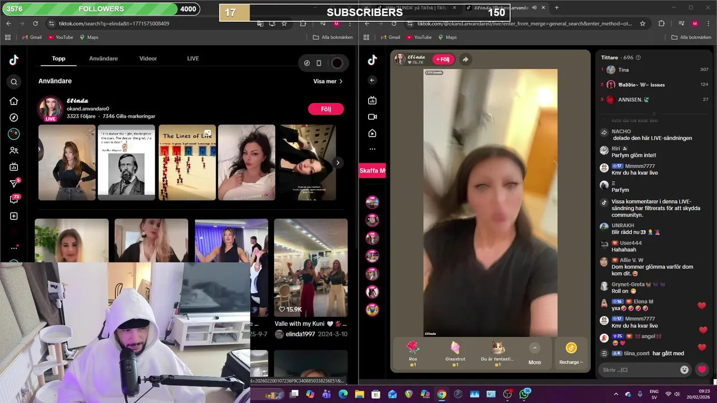Click the phone app icon in floating pill
717x403 pixels.
point(319,63)
